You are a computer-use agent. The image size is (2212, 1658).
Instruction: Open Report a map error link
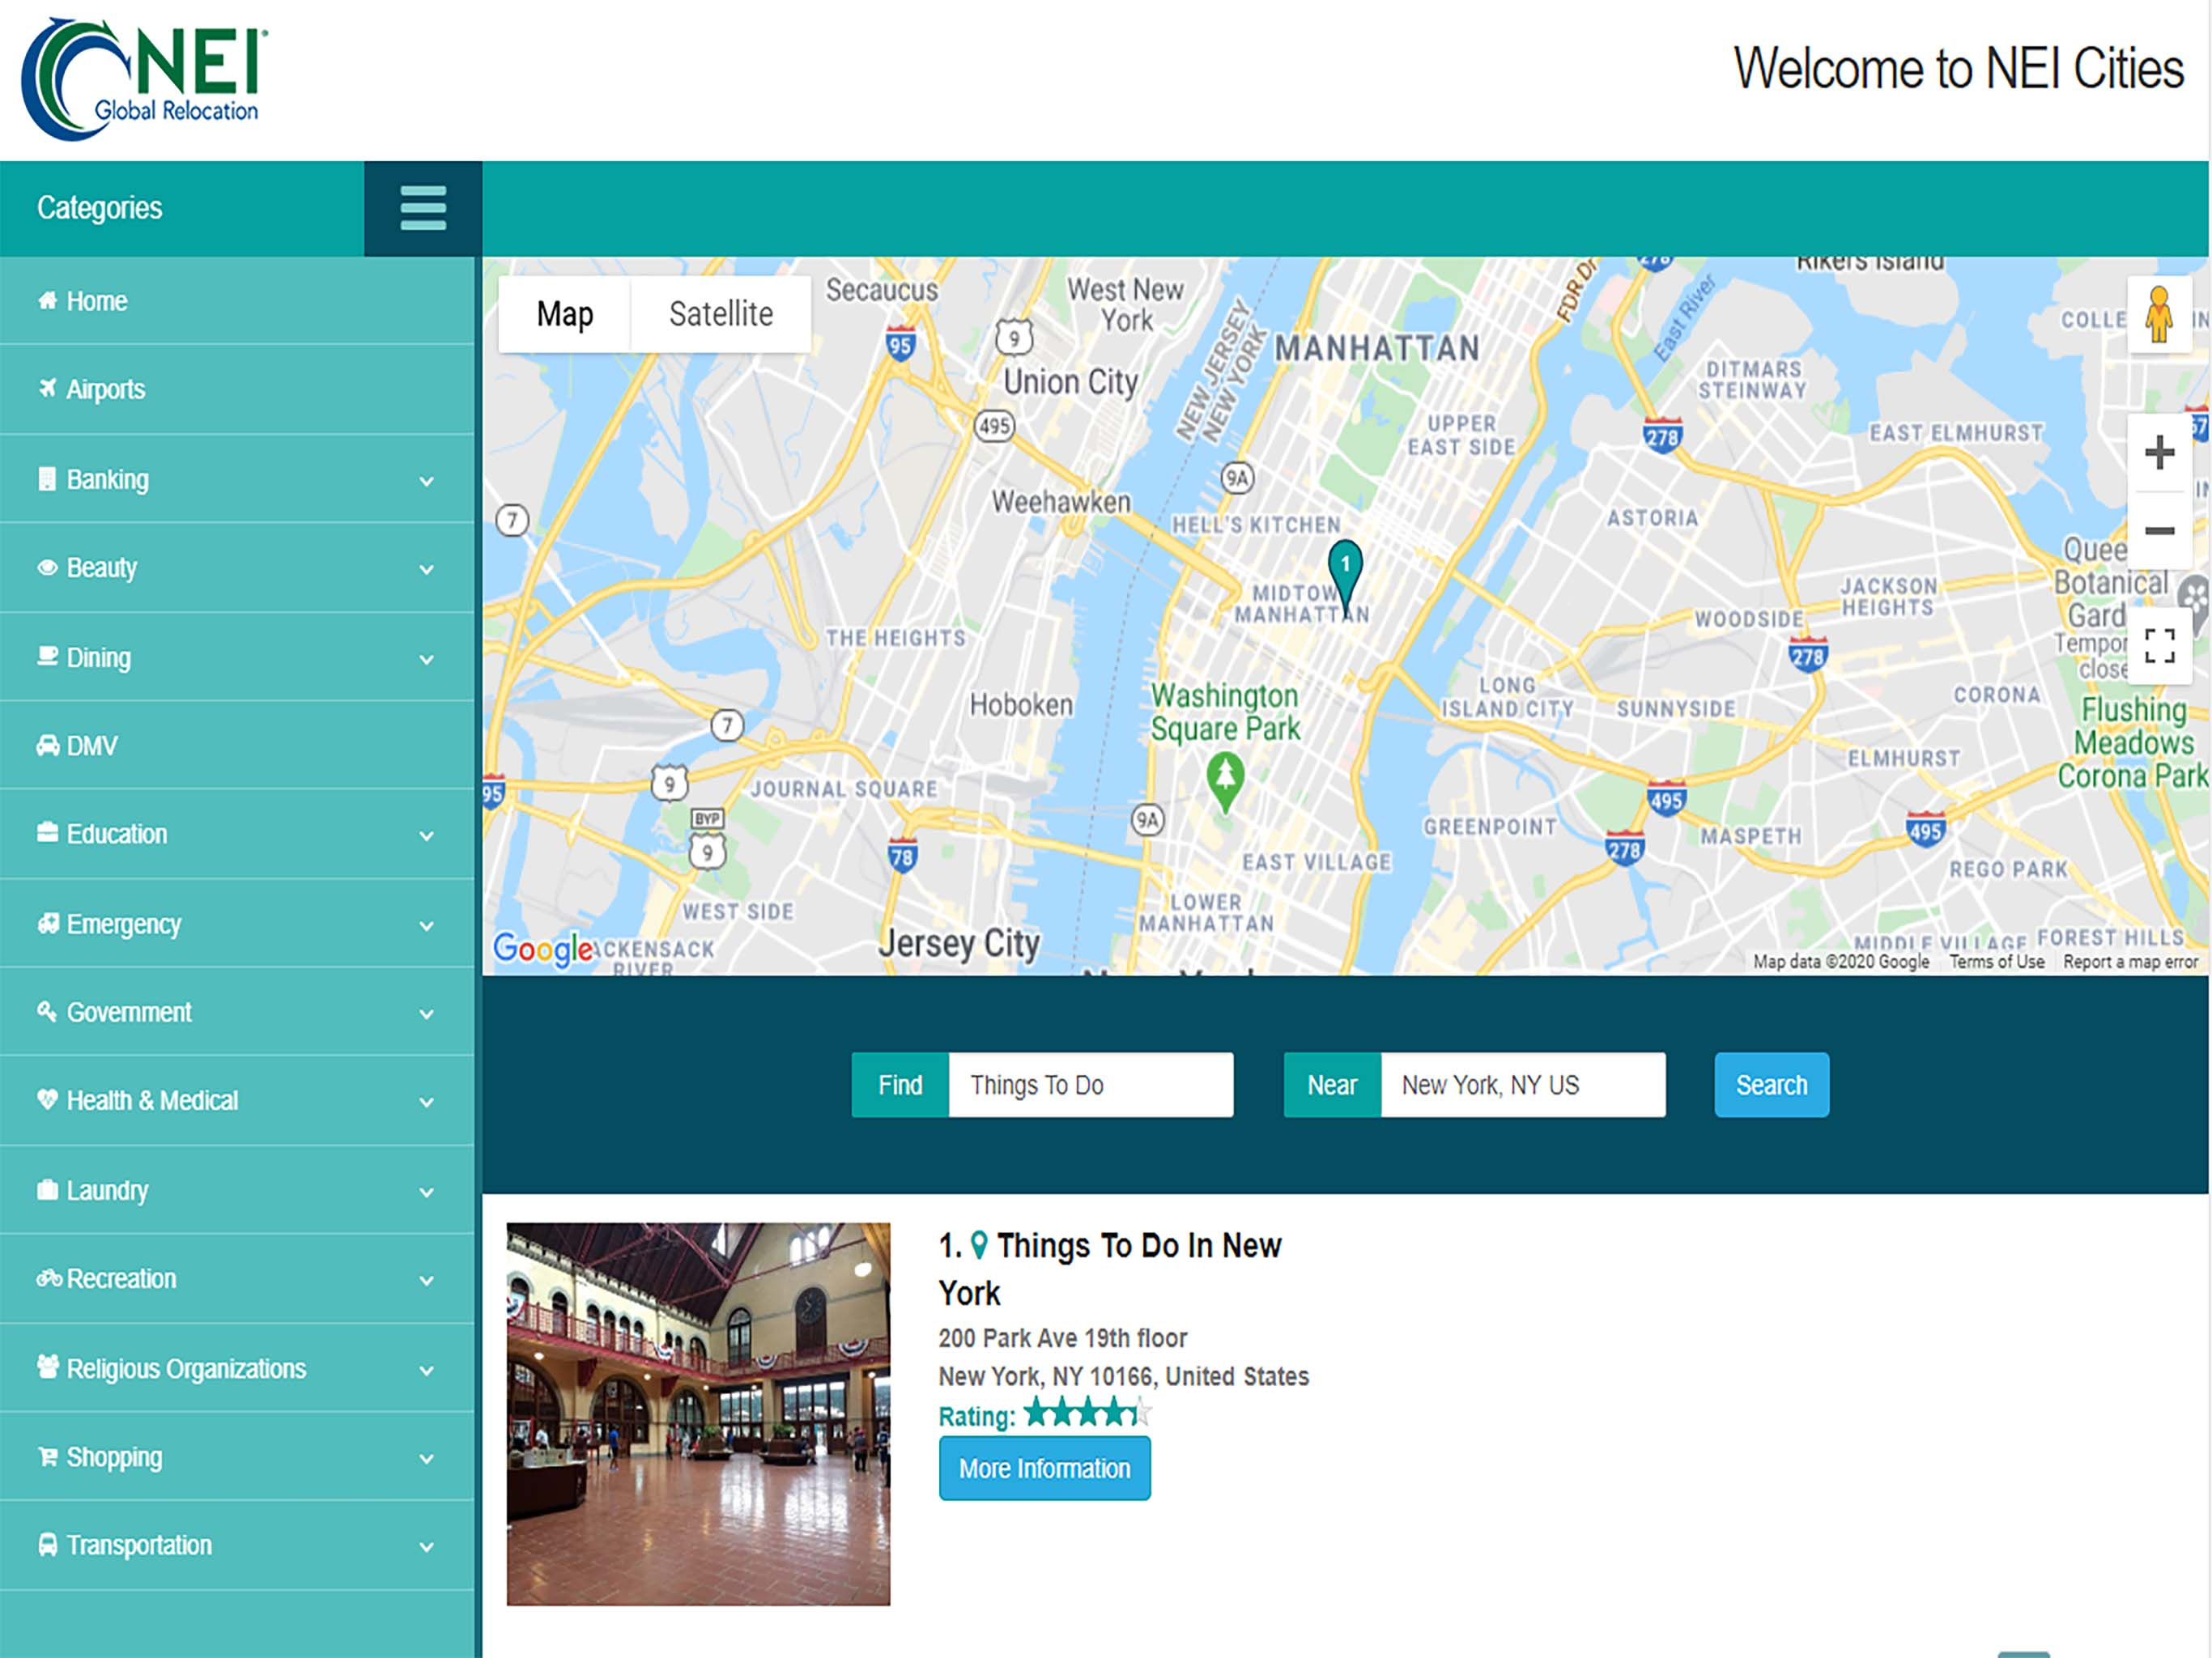2130,961
